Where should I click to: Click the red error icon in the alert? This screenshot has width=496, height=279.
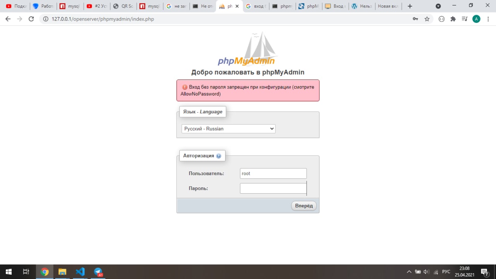click(185, 87)
